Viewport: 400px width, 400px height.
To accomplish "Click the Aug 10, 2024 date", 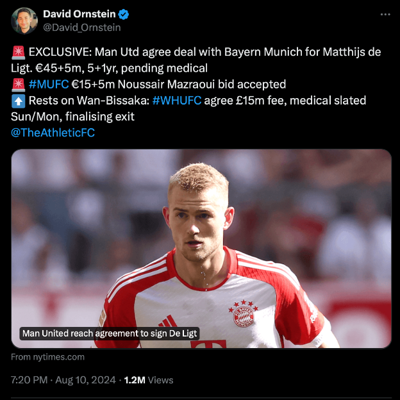I will [85, 380].
